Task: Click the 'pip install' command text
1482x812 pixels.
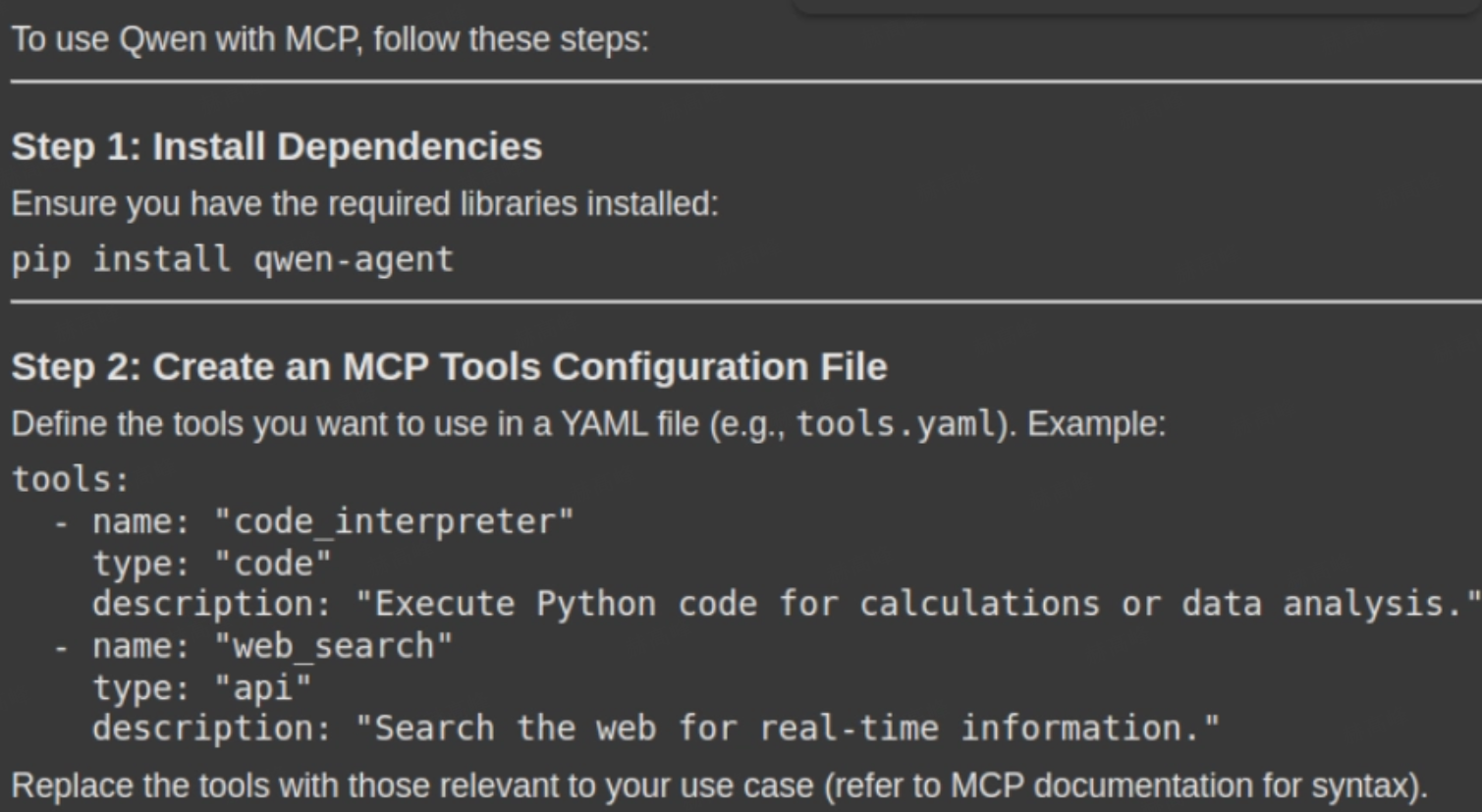Action: (x=121, y=259)
